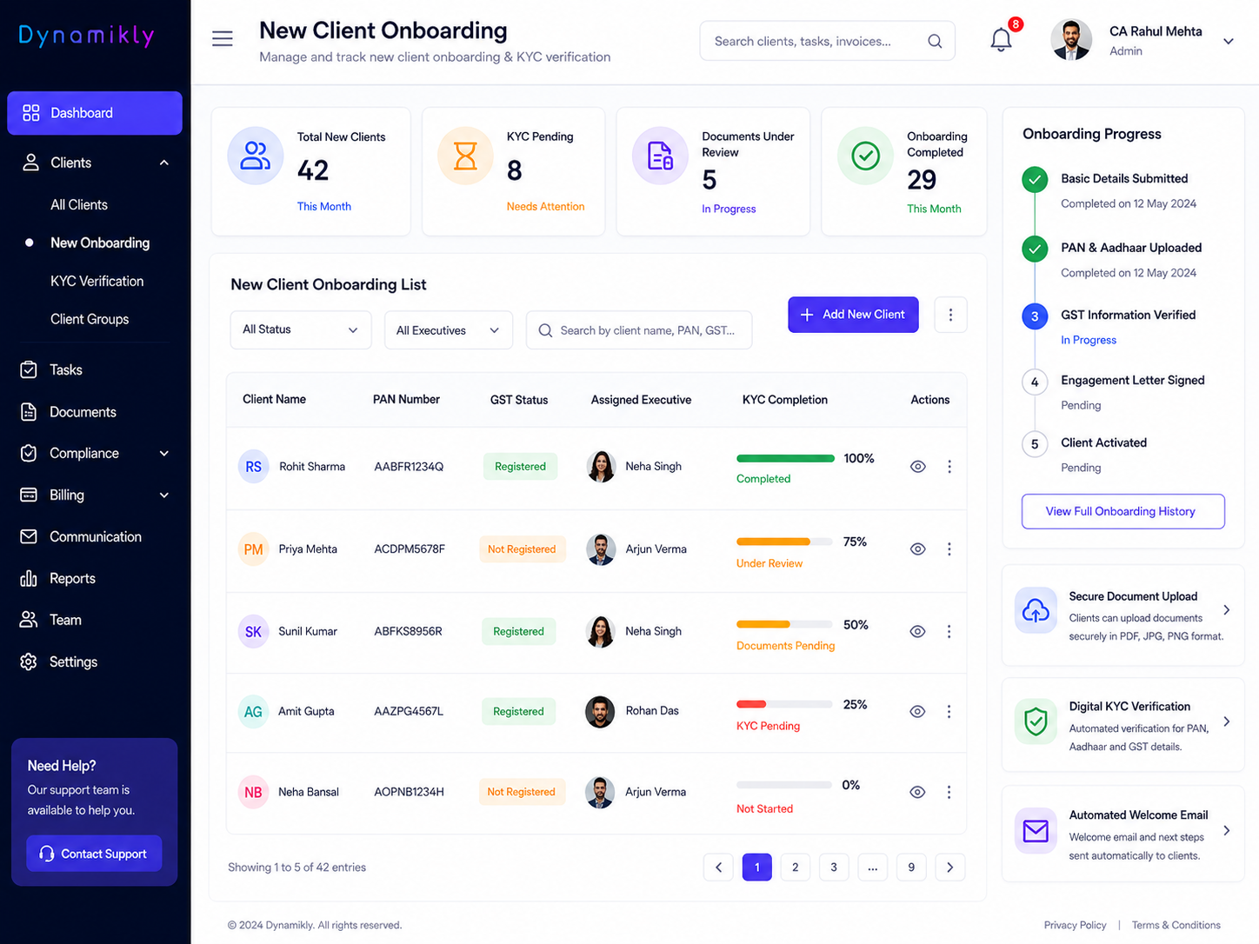
Task: Open Terms & Conditions link
Action: (1176, 925)
